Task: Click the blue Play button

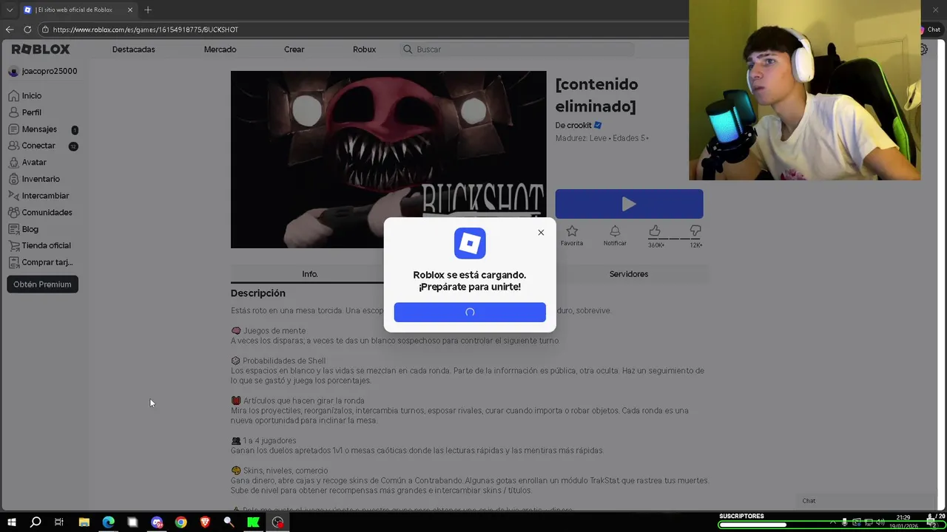Action: point(629,204)
